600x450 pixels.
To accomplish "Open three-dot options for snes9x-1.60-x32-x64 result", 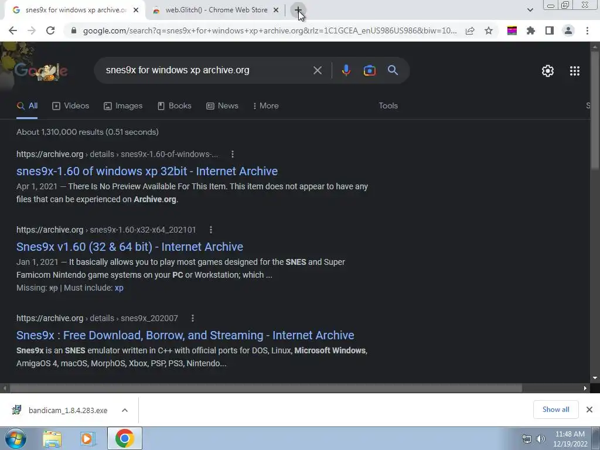I will (210, 230).
